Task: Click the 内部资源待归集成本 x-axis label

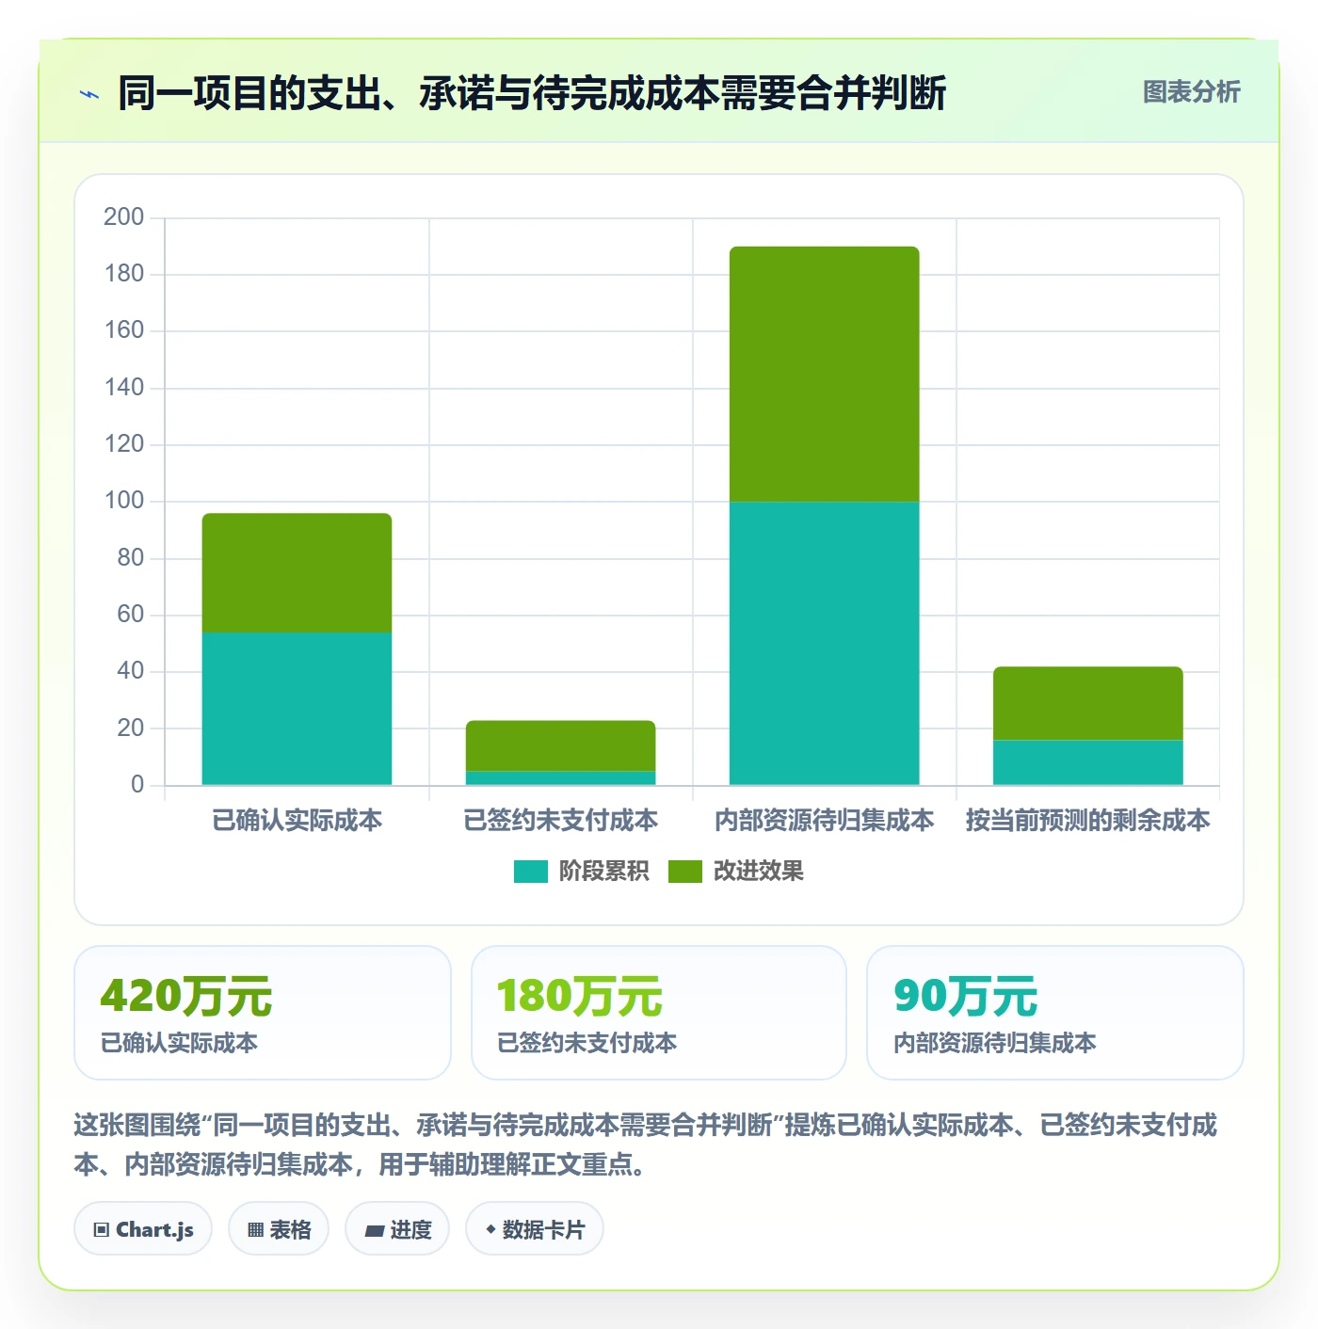Action: pos(824,821)
